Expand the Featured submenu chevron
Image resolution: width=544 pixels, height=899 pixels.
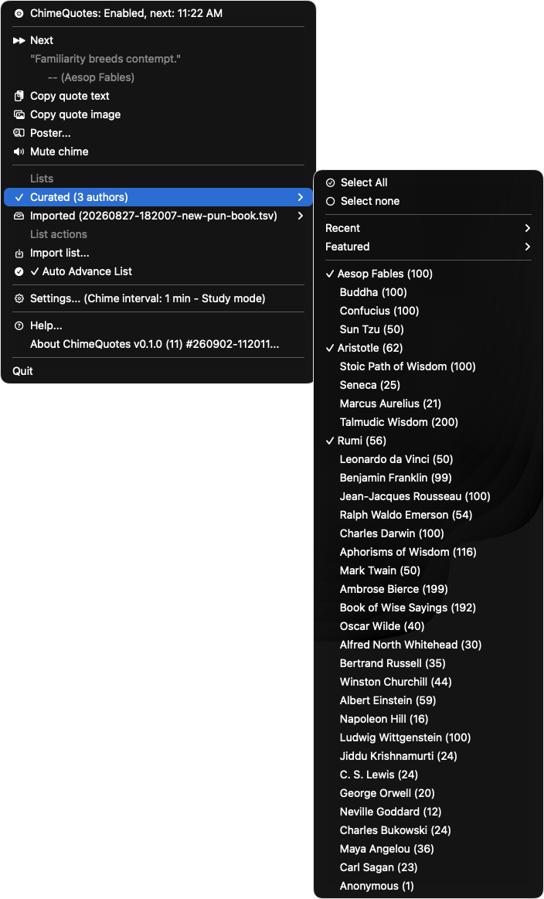(527, 247)
